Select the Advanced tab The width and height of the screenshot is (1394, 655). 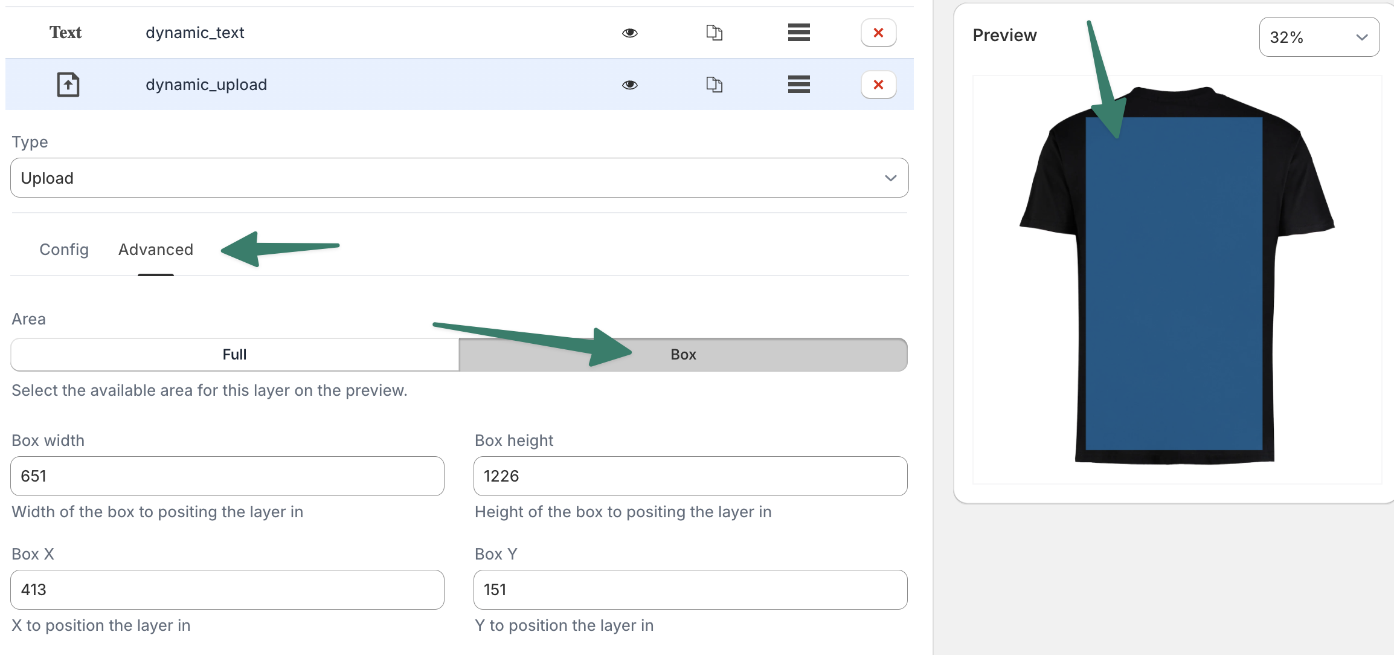156,250
